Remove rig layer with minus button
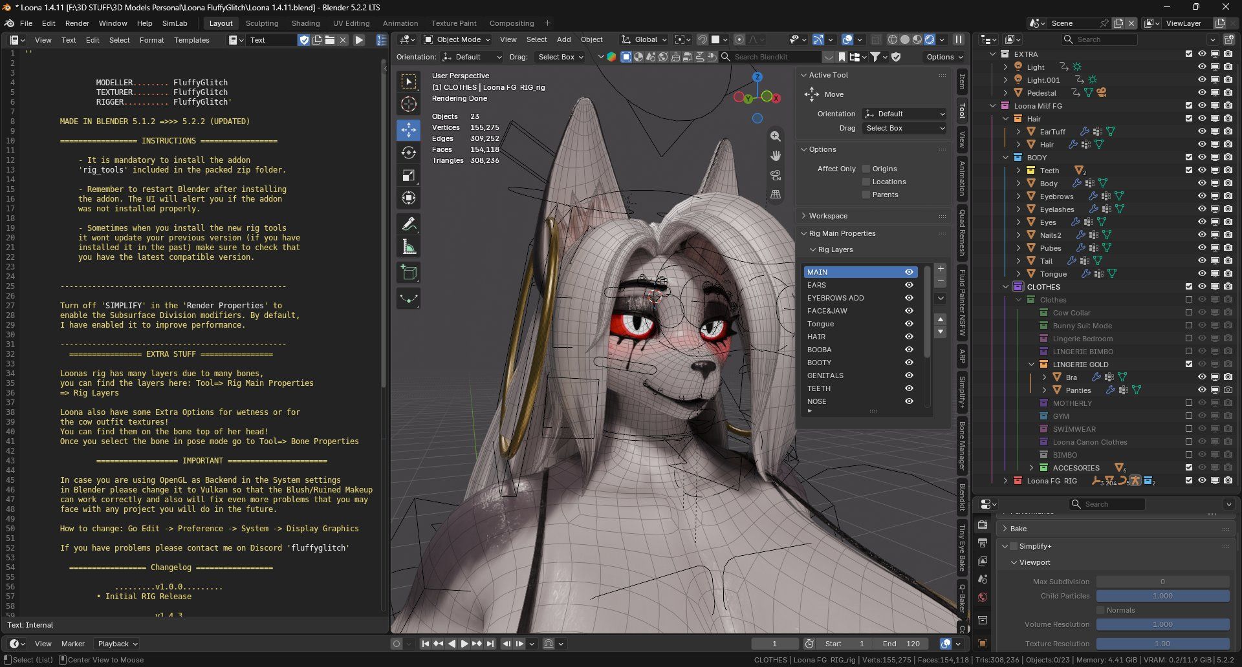The height and width of the screenshot is (667, 1242). (941, 282)
